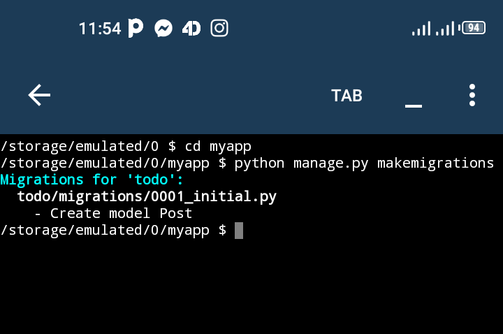Tap the 'Create model Post' output line

122,213
